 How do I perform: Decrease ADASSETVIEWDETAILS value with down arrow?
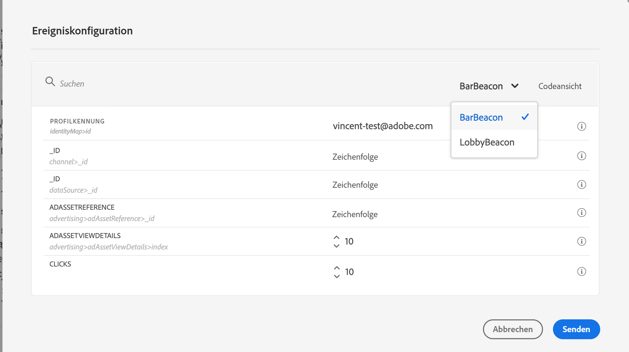click(x=337, y=246)
